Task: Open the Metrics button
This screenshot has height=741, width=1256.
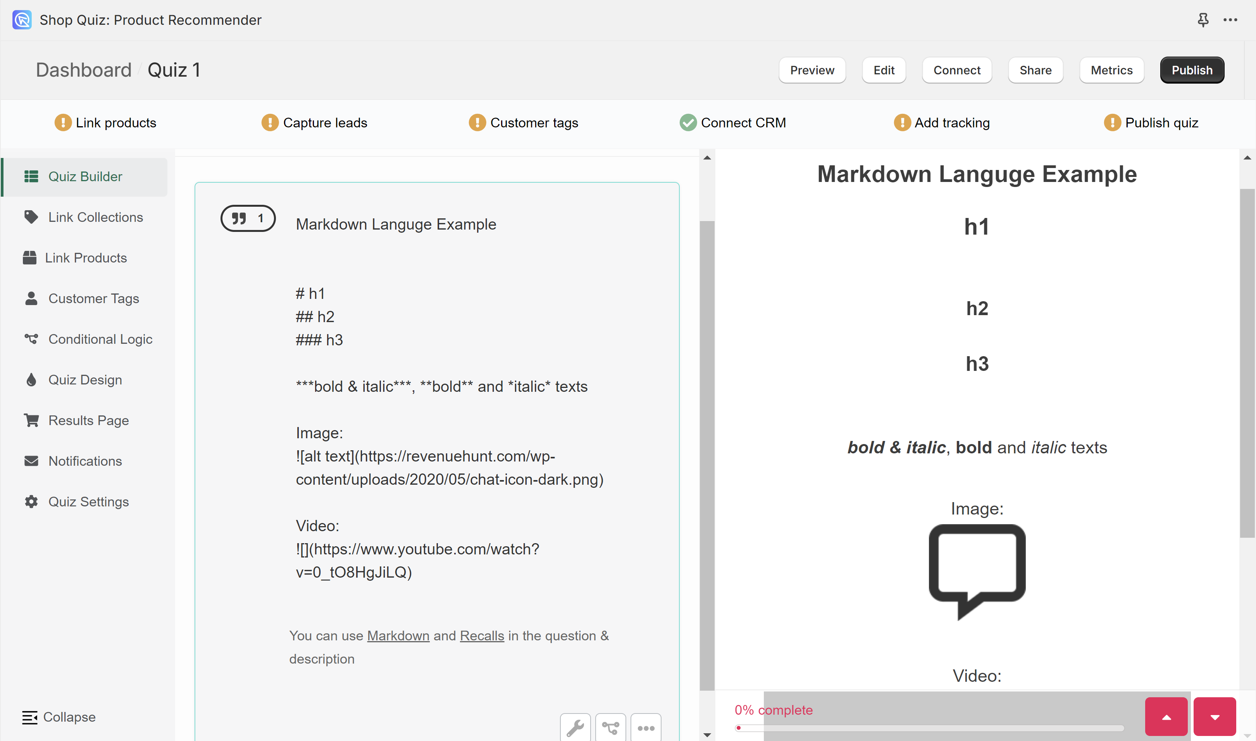Action: pos(1111,70)
